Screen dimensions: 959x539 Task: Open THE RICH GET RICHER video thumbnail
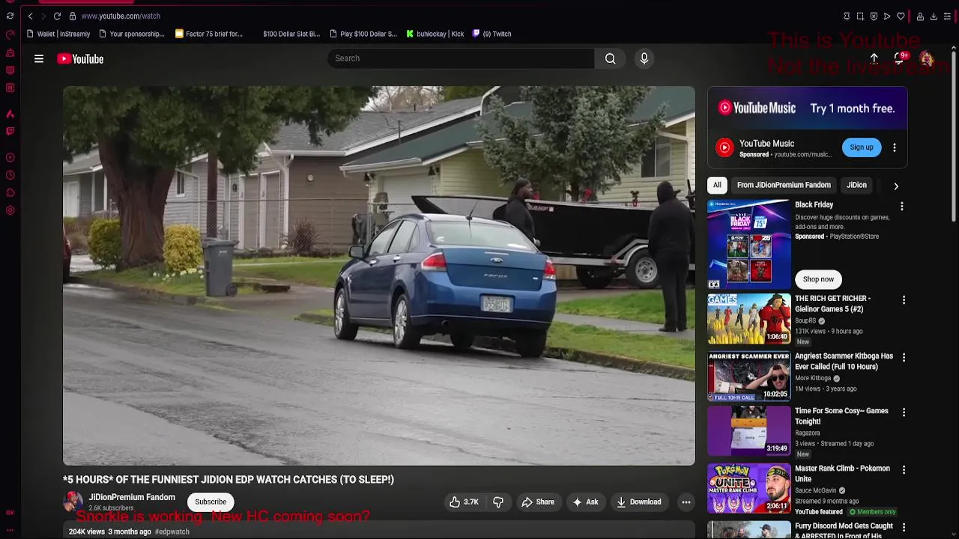pyautogui.click(x=749, y=320)
